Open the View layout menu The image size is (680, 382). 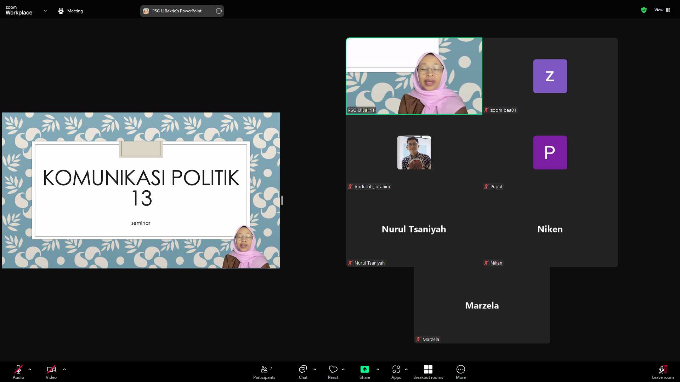(662, 10)
